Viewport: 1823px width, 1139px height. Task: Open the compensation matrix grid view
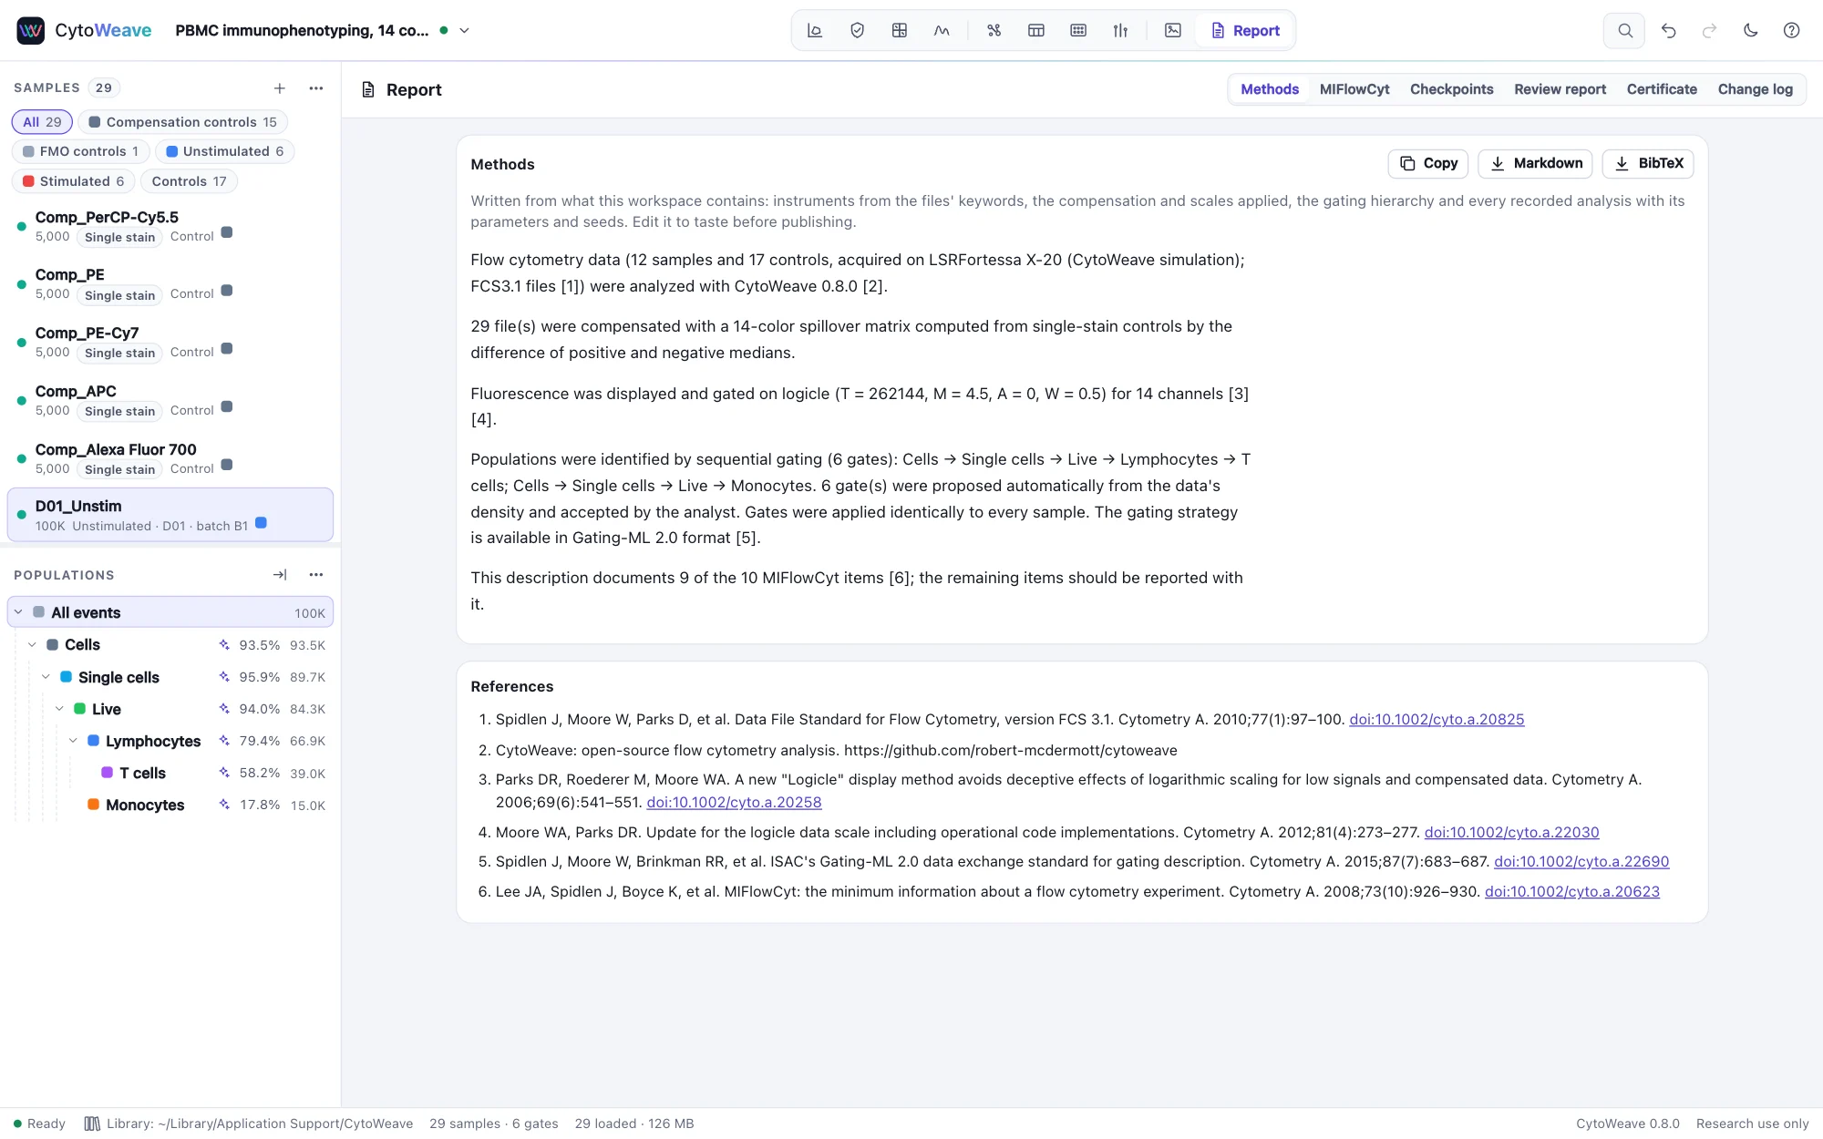pyautogui.click(x=900, y=30)
